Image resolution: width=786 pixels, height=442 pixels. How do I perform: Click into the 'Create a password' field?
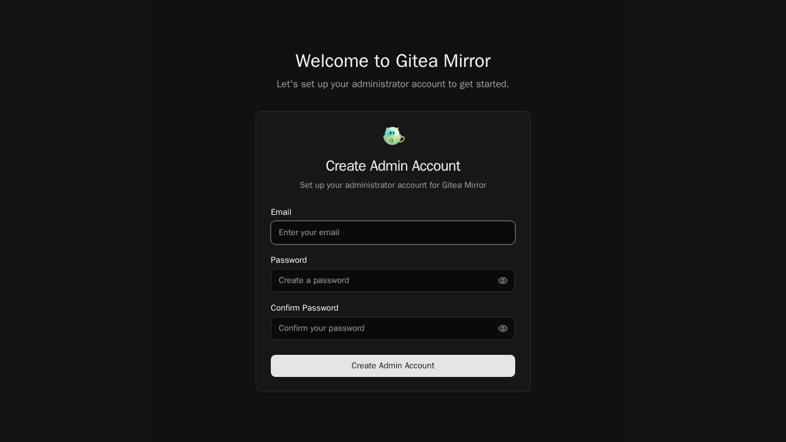pyautogui.click(x=393, y=281)
